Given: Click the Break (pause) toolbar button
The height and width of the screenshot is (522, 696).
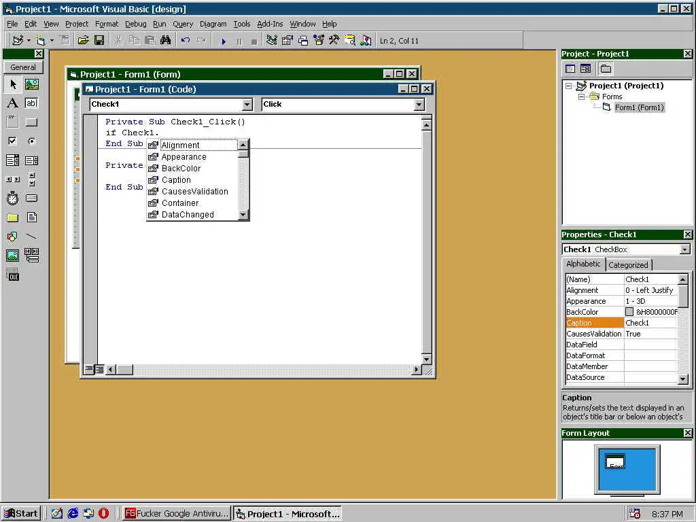Looking at the screenshot, I should click(x=239, y=41).
